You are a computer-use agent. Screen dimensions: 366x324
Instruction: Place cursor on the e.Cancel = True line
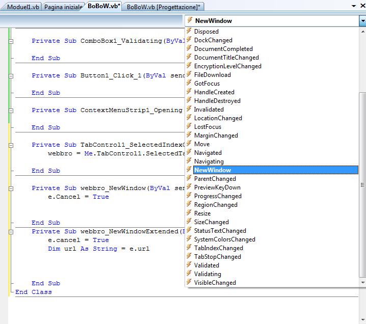click(x=78, y=197)
